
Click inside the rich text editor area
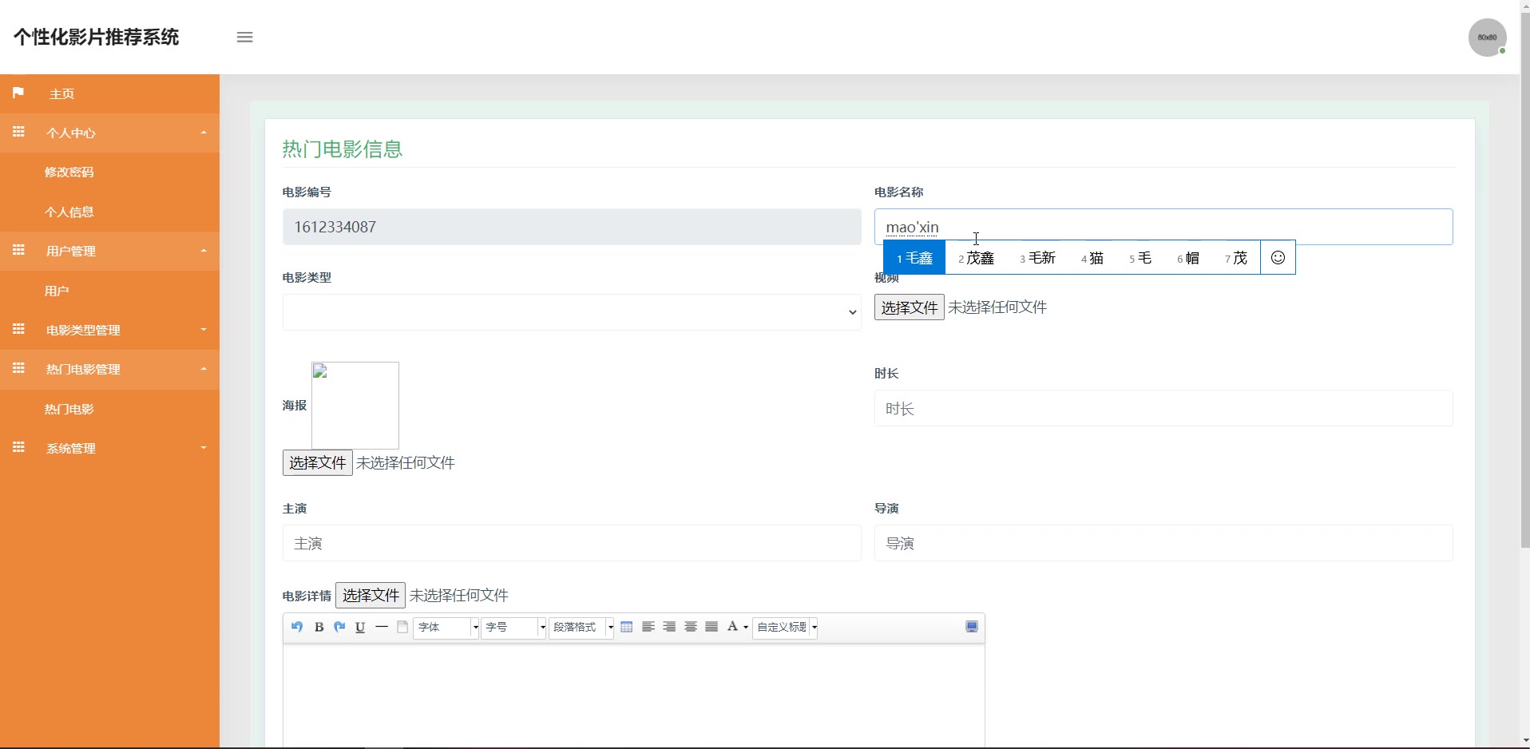pyautogui.click(x=634, y=695)
